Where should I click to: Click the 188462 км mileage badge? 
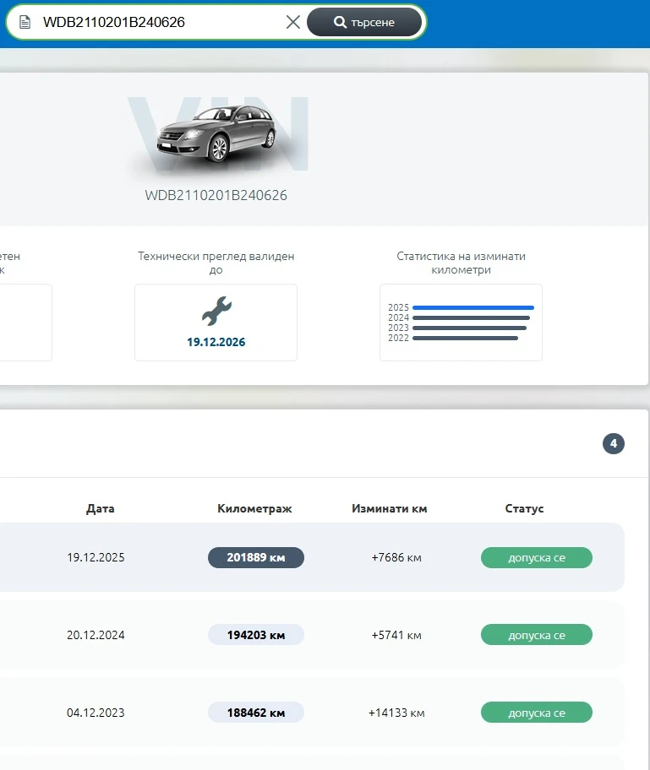(x=256, y=713)
